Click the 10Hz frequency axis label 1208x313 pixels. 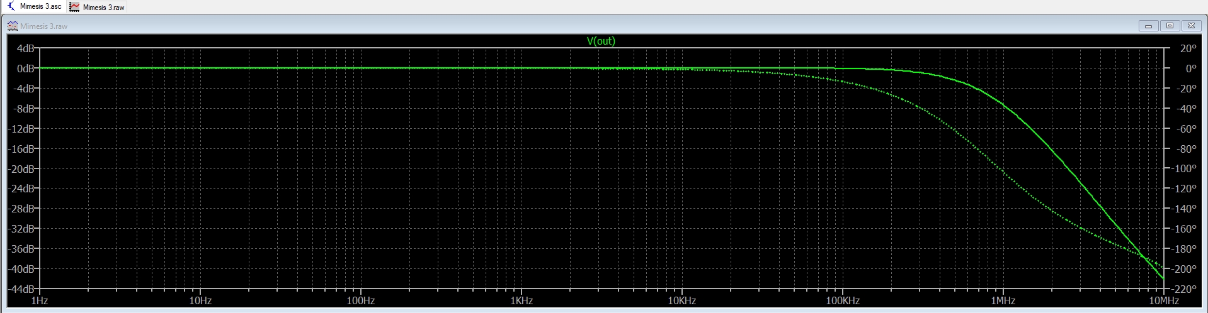[200, 301]
